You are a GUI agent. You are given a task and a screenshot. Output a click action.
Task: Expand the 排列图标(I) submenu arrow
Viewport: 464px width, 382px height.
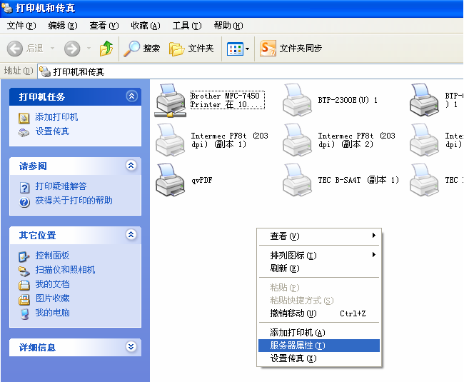point(374,254)
